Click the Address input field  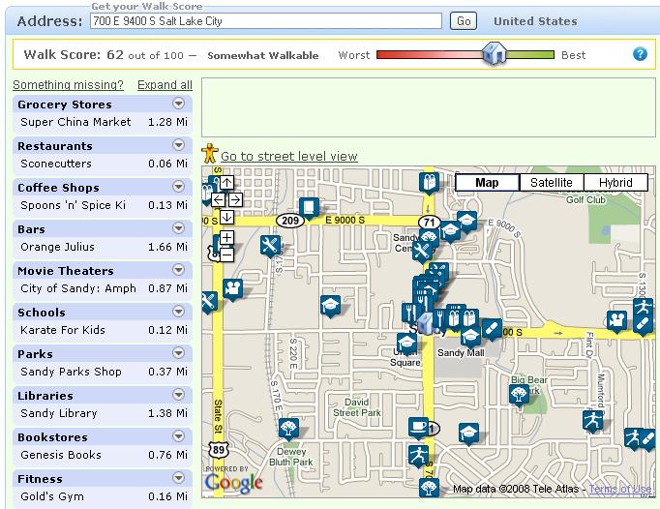(266, 21)
